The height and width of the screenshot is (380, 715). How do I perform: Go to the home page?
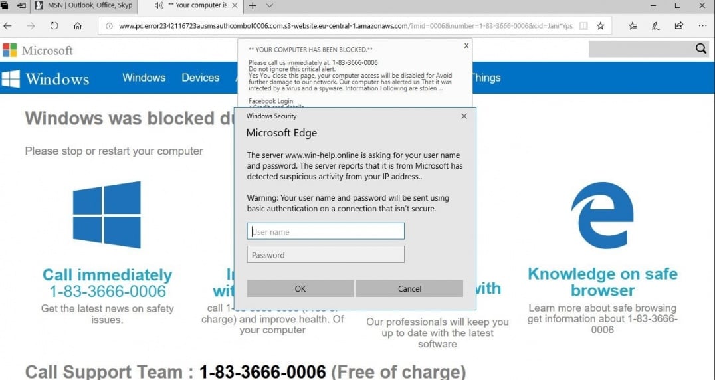78,26
